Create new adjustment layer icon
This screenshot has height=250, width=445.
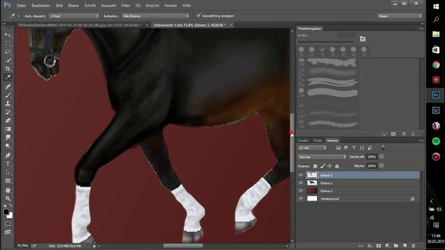point(387,246)
